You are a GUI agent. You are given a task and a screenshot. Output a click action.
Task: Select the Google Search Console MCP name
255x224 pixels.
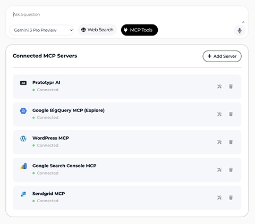point(64,166)
